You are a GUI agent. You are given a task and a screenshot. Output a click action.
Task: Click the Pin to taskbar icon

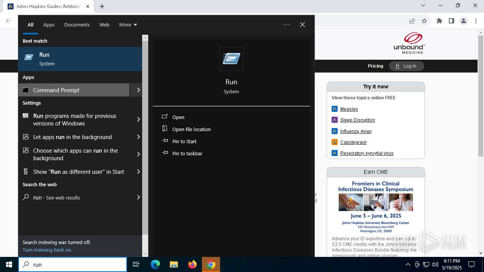click(x=165, y=153)
